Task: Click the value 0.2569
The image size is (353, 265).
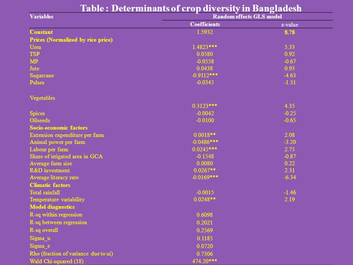Action: [205, 230]
